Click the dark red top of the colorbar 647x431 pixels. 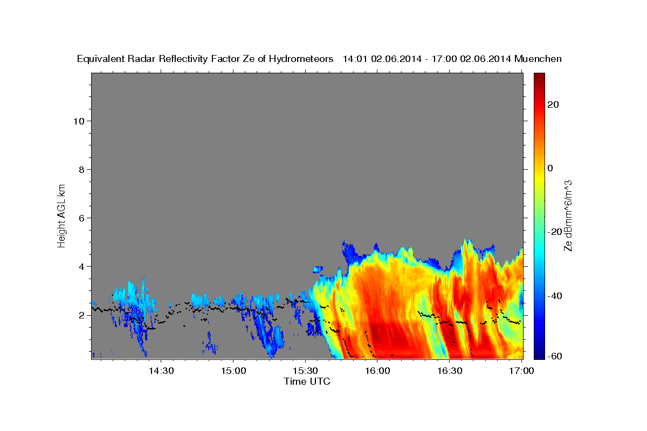pos(539,77)
